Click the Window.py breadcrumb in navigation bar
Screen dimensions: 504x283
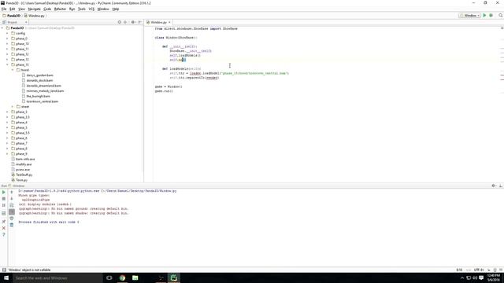coord(35,16)
